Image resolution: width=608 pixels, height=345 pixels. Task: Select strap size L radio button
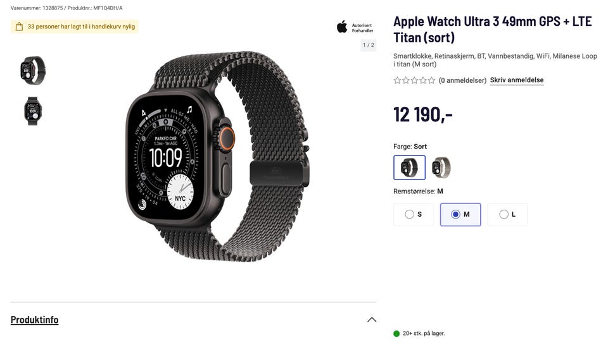[x=507, y=214]
